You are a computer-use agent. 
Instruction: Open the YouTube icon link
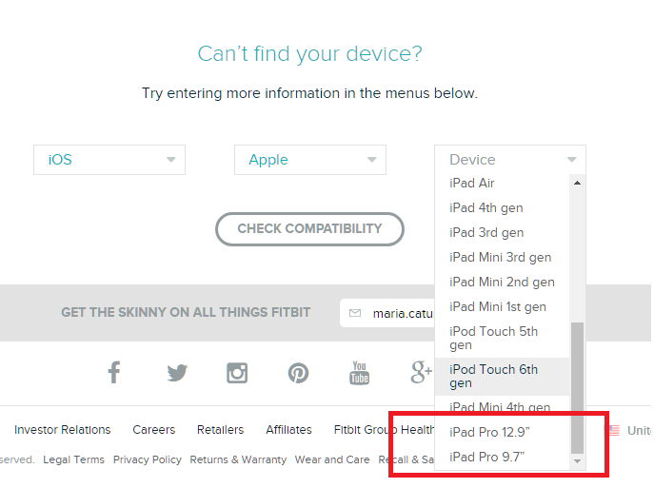[359, 373]
